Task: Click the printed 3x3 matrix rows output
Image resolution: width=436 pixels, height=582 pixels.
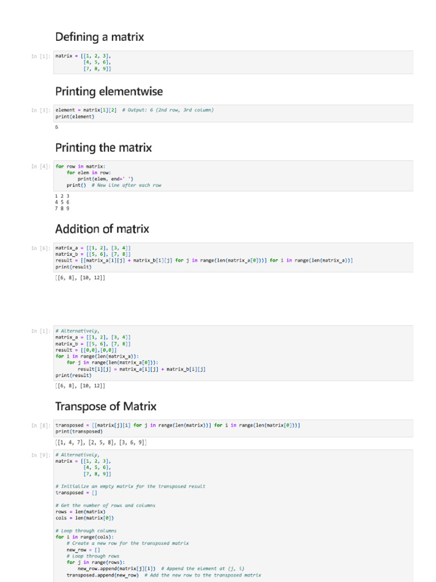Action: (x=62, y=202)
